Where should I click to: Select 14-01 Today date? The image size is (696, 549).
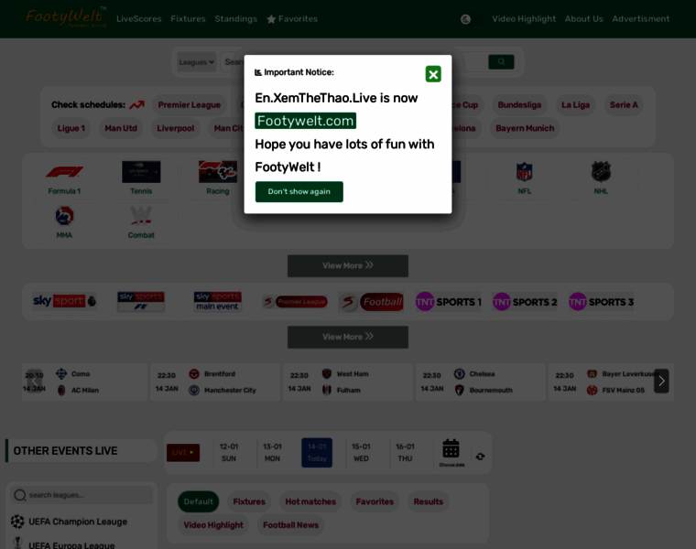coord(317,452)
